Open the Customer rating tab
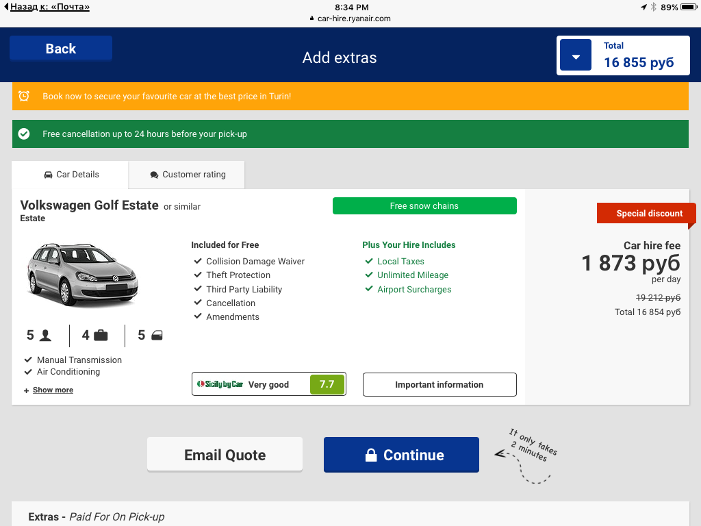This screenshot has width=701, height=526. point(187,175)
